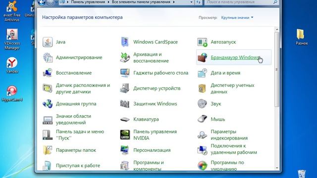
Task: Click the scrollbar up arrow
Action: coord(277,30)
